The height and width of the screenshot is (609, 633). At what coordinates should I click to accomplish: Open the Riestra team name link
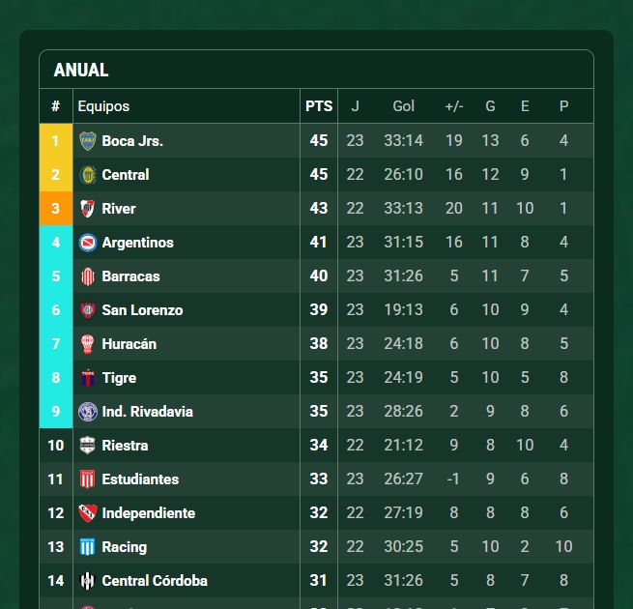(125, 446)
